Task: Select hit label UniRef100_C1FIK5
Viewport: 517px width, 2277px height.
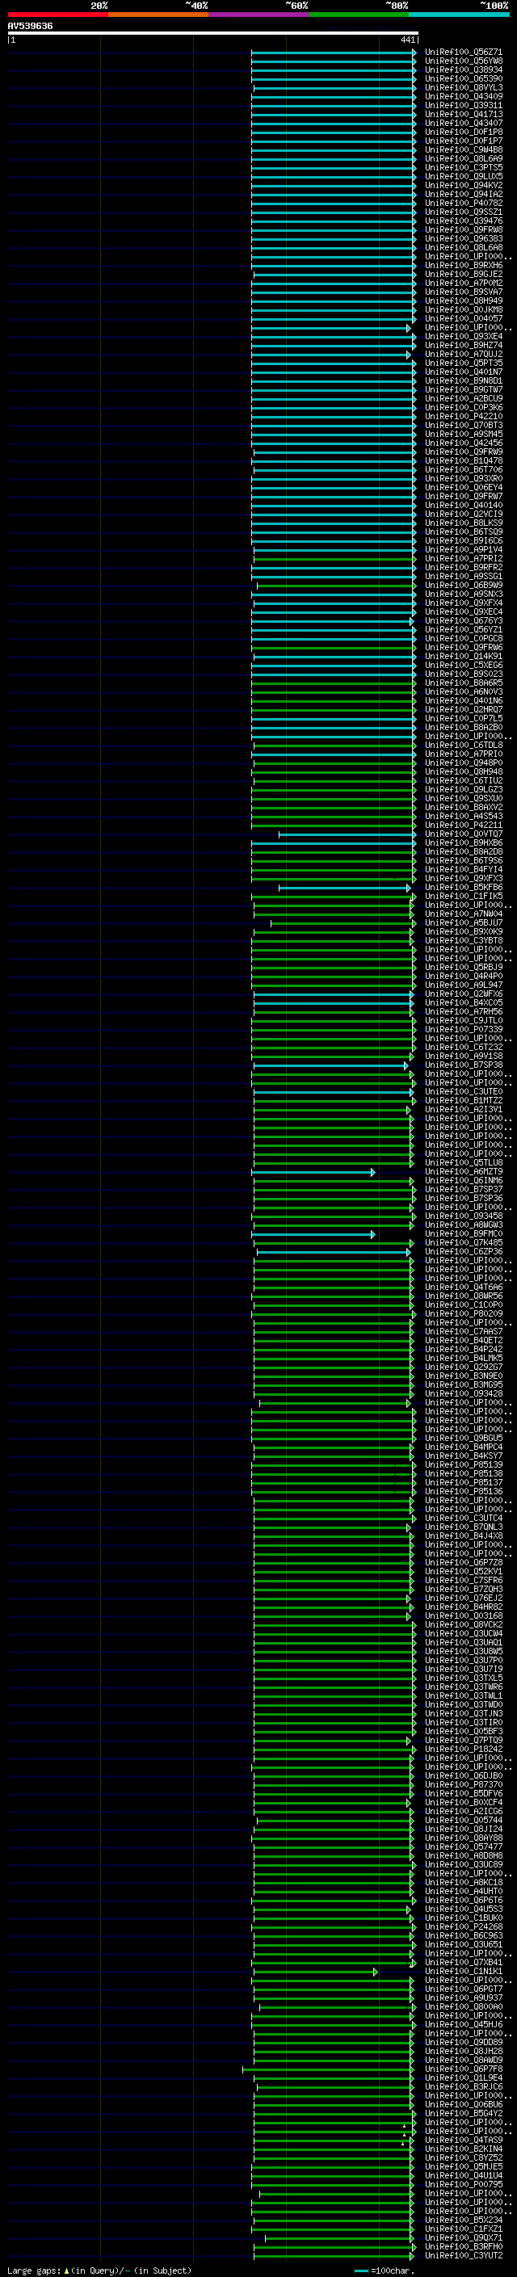Action: coord(463,897)
